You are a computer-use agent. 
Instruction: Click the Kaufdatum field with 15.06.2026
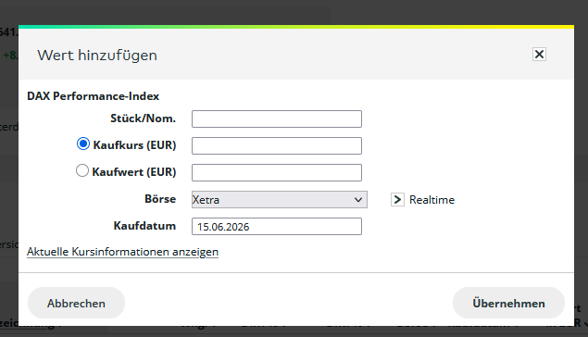coord(277,227)
